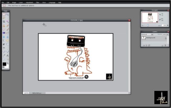The height and width of the screenshot is (108, 171).
Task: Open the layer Opacity dropdown arrow
Action: click(x=167, y=34)
